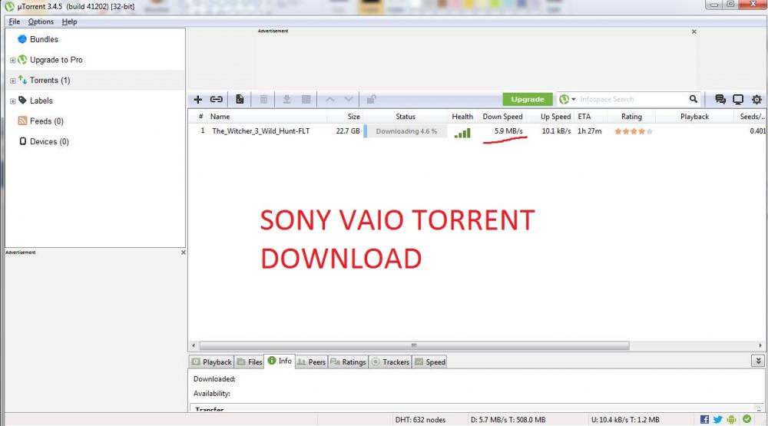Open Preferences gear icon
This screenshot has width=768, height=426.
[756, 100]
